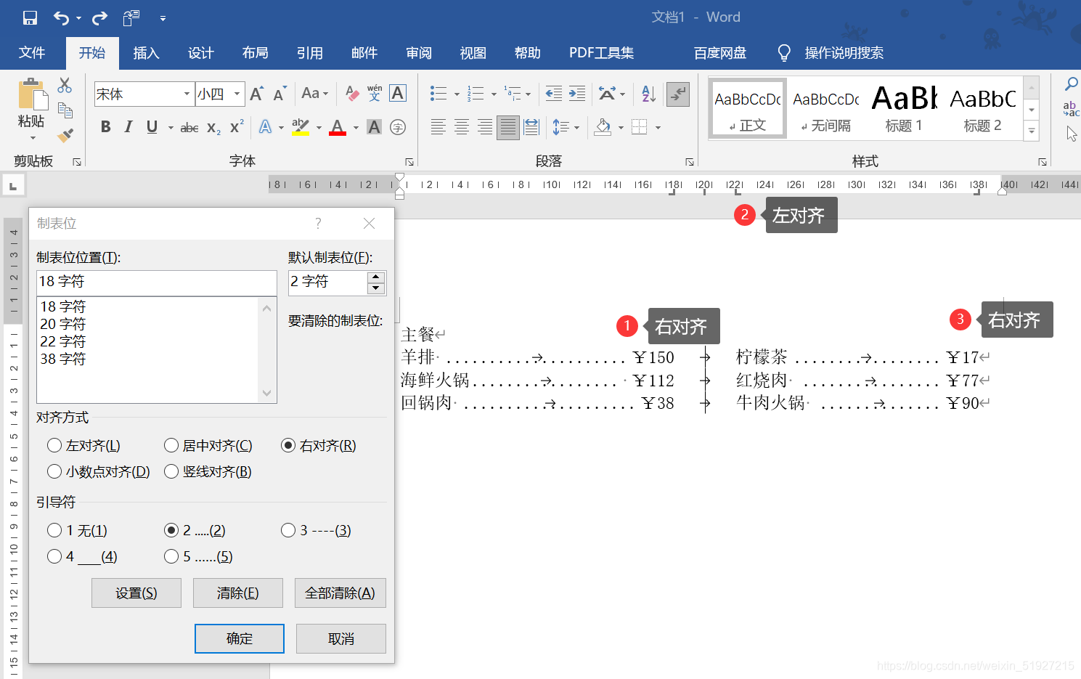Select the strikethrough icon

click(x=188, y=127)
